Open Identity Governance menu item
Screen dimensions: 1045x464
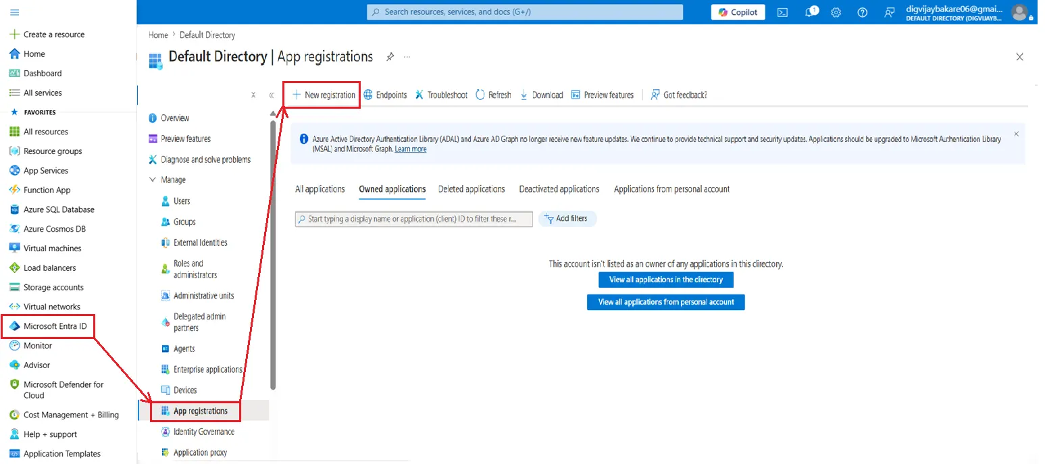(x=197, y=432)
